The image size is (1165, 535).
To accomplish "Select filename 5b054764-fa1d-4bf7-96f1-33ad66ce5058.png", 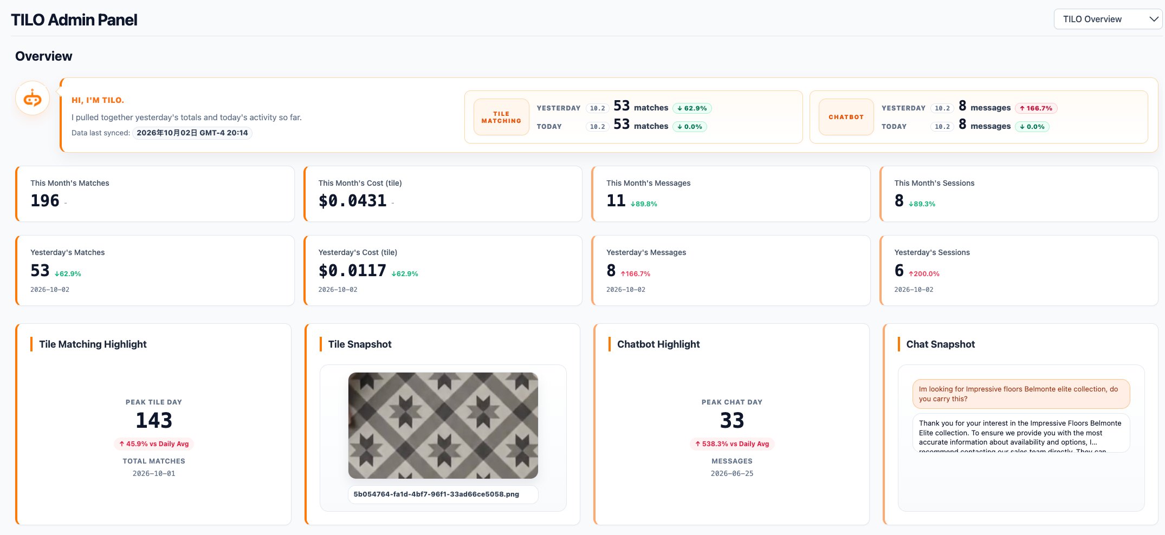I will tap(443, 494).
